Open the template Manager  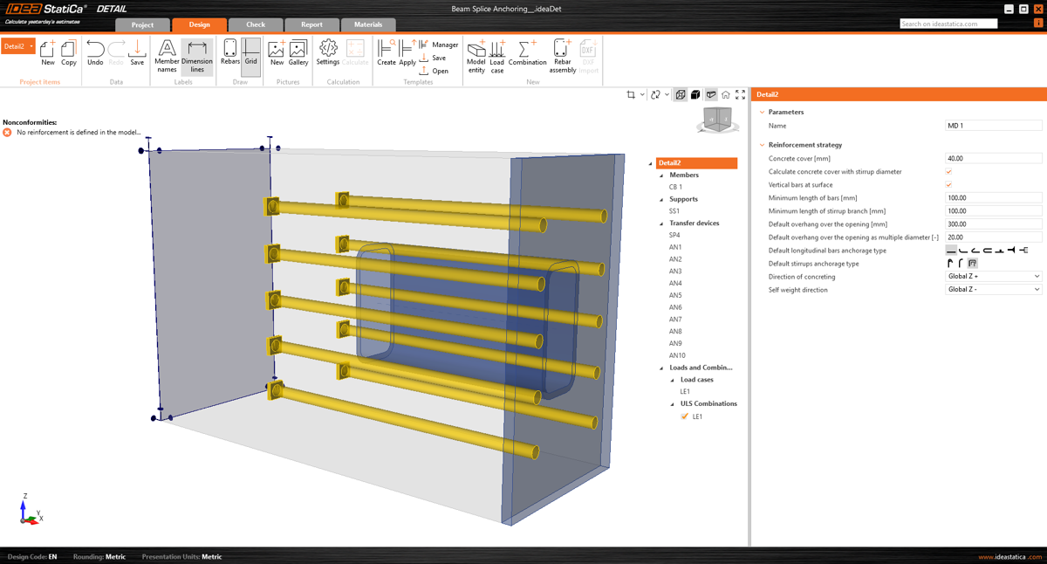[x=444, y=45]
